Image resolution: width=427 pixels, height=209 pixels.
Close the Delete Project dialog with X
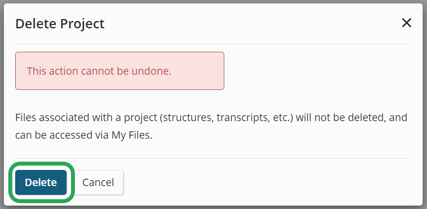point(406,23)
